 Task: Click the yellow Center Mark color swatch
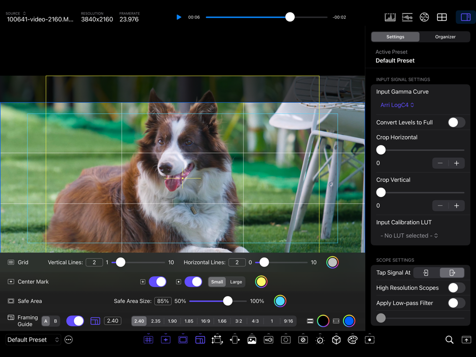(261, 282)
